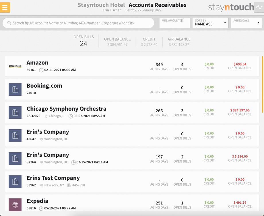Click the AR account search field
This screenshot has width=264, height=216.
click(x=78, y=23)
